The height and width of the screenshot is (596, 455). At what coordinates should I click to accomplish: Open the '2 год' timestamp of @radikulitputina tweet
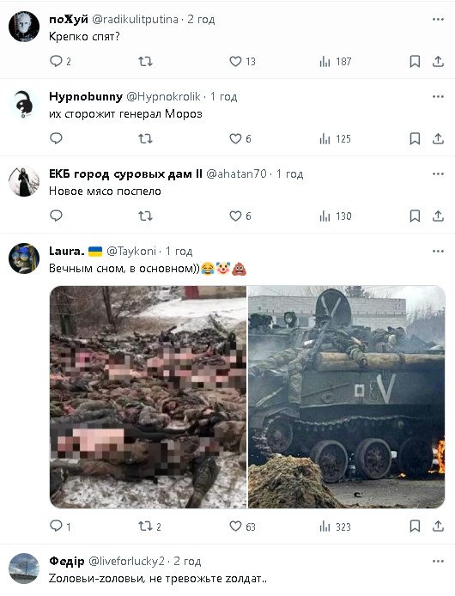[201, 20]
